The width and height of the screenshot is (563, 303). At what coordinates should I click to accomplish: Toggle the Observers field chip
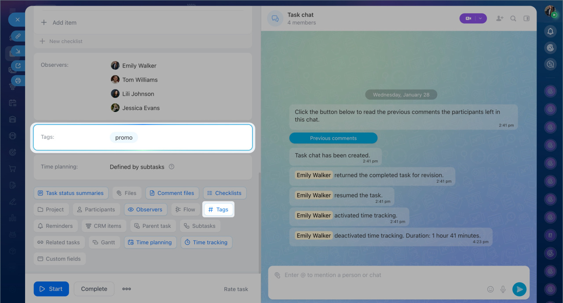coord(145,209)
